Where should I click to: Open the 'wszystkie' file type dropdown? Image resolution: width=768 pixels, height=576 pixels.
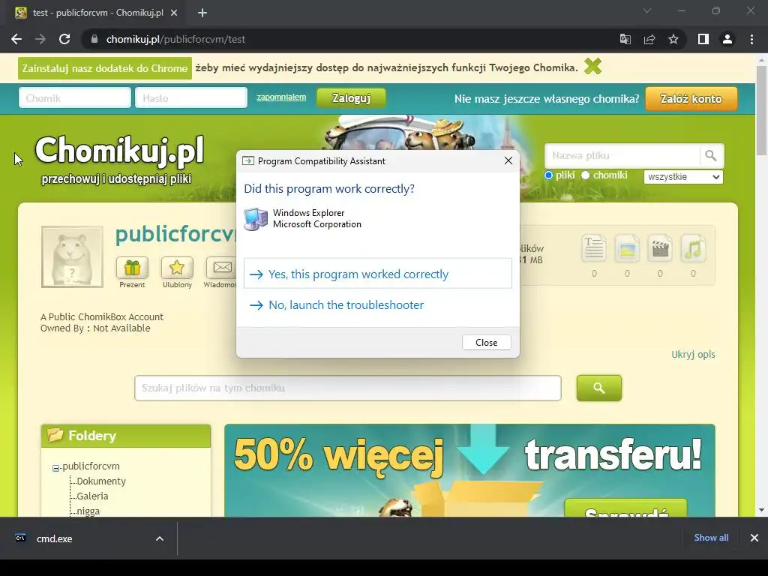coord(683,177)
